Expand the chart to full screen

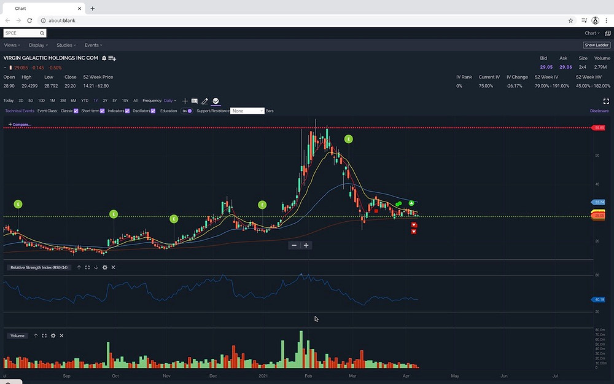pyautogui.click(x=606, y=101)
